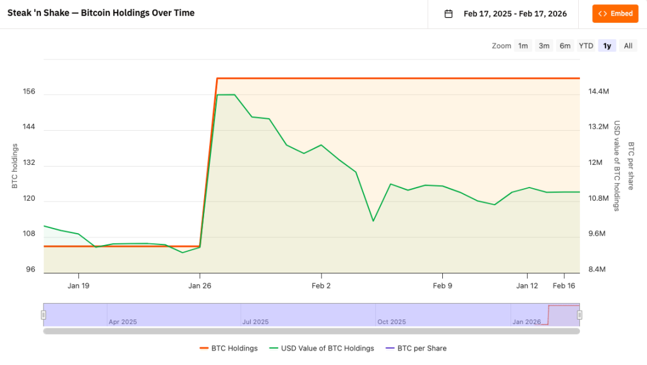Image resolution: width=647 pixels, height=365 pixels.
Task: Switch to the YTD zoom preset
Action: coord(585,45)
